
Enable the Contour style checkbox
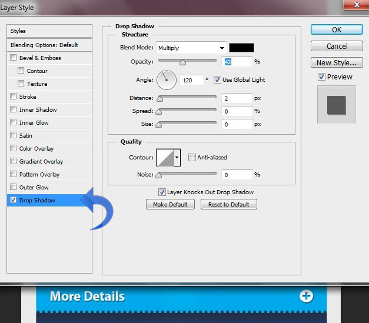click(x=21, y=71)
